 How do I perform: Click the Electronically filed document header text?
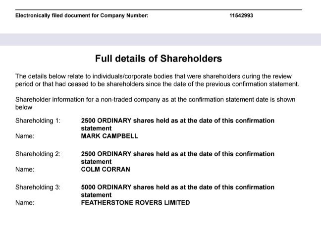click(82, 15)
